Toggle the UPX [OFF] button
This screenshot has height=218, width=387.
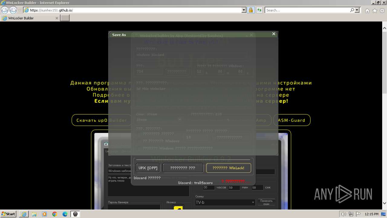click(x=148, y=168)
